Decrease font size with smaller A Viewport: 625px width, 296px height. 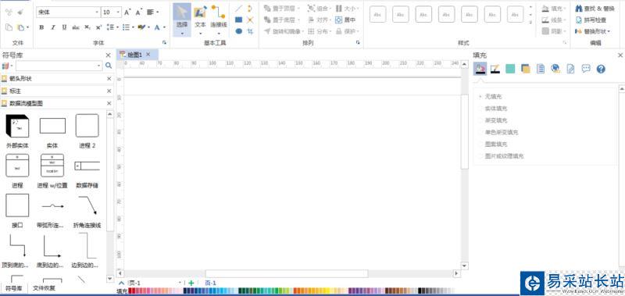139,12
